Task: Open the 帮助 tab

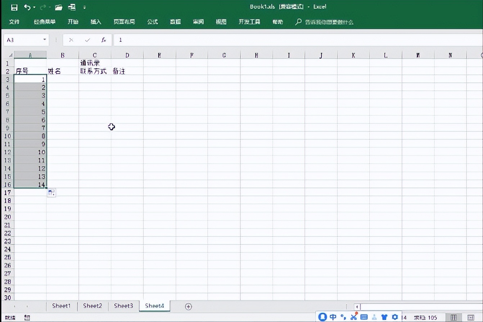Action: tap(277, 22)
